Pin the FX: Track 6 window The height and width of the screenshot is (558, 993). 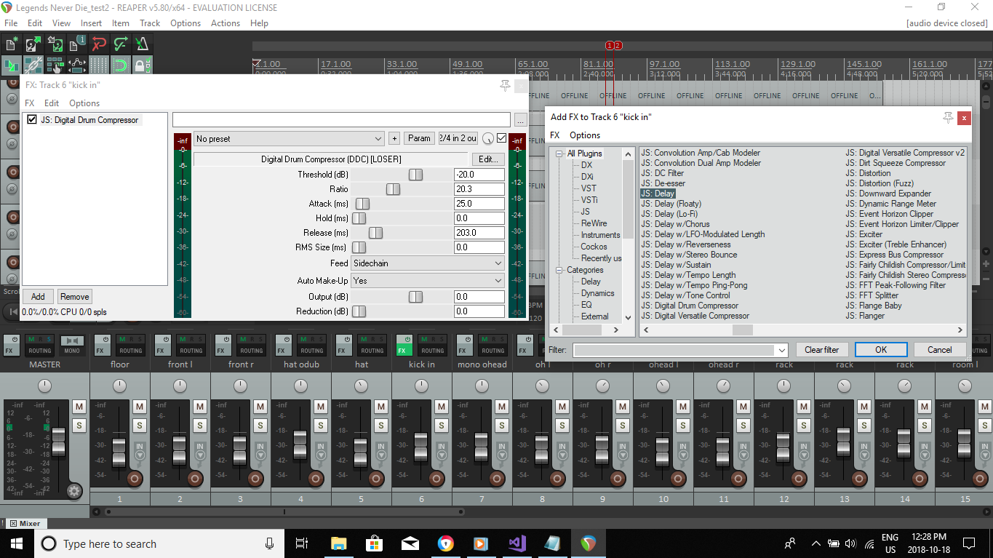[505, 85]
